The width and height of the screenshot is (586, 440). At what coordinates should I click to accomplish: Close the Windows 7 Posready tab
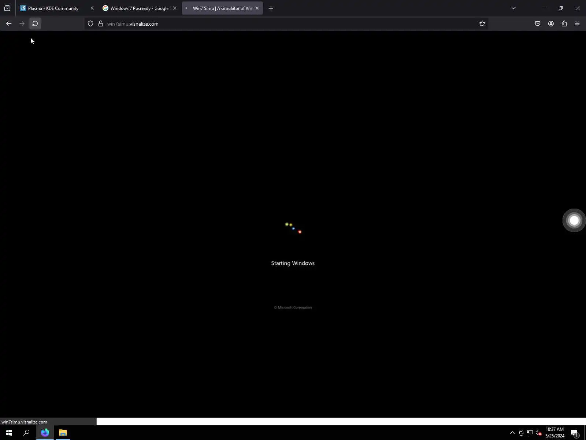click(175, 8)
